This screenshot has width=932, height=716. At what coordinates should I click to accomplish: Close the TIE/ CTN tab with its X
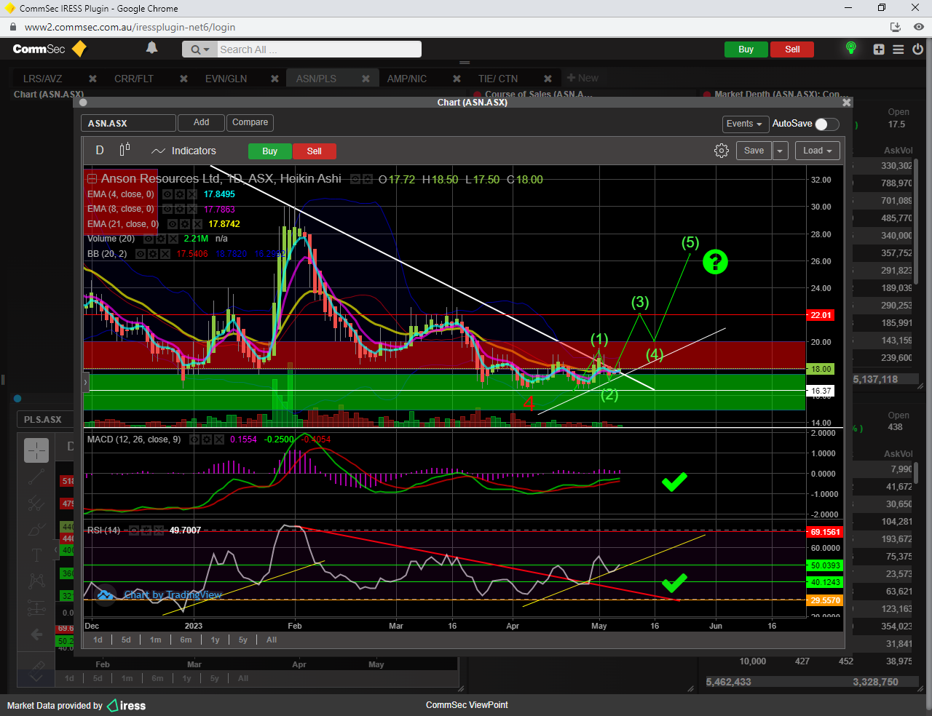click(548, 79)
